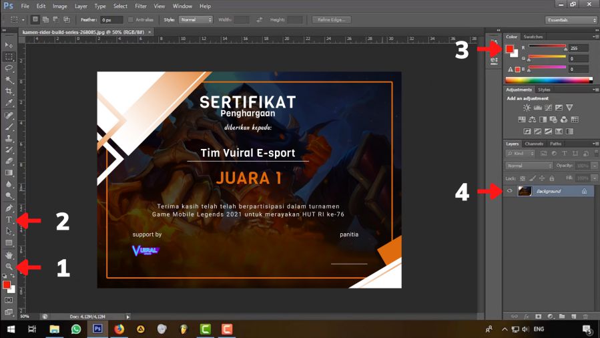Select the Gradient tool
This screenshot has height=338, width=600.
[9, 172]
